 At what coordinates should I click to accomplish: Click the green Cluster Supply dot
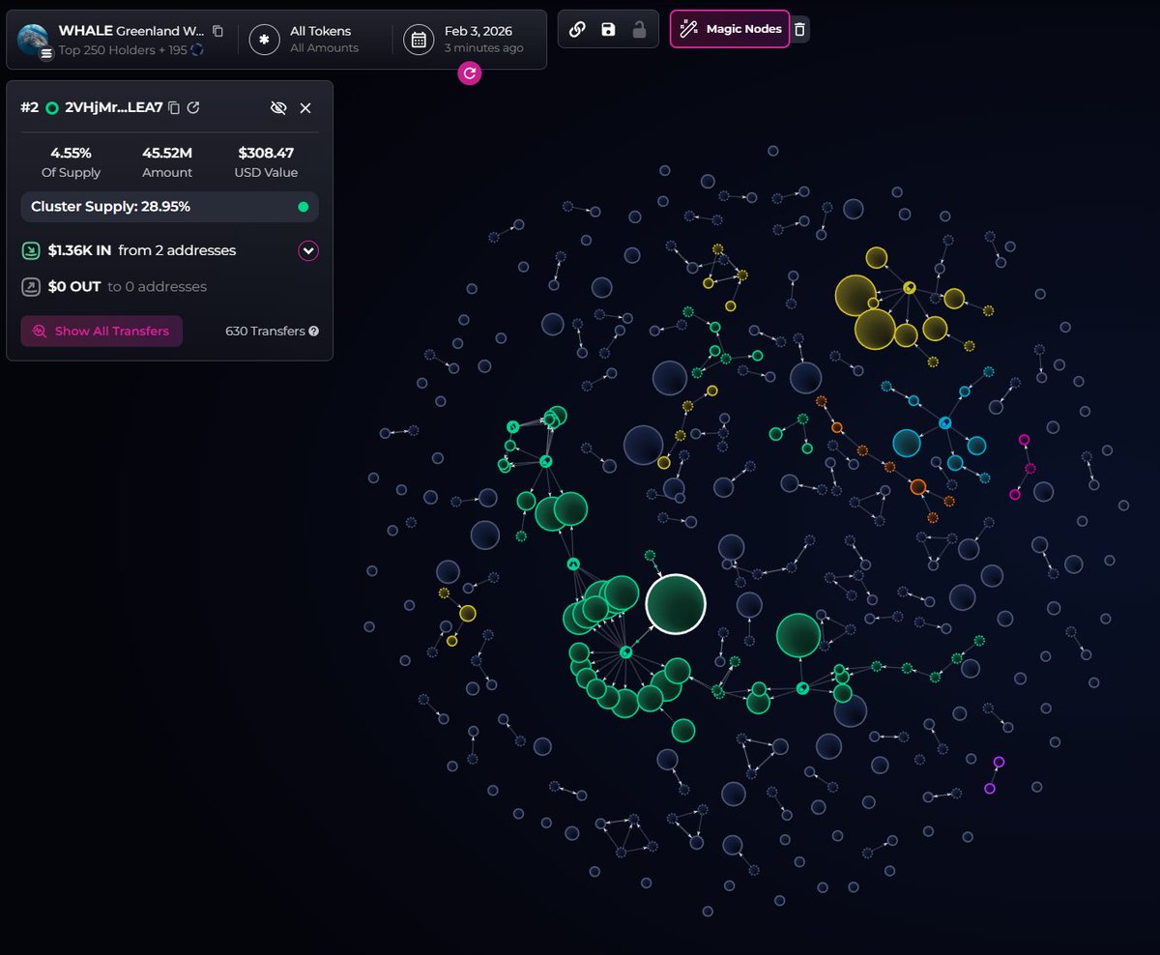(303, 206)
